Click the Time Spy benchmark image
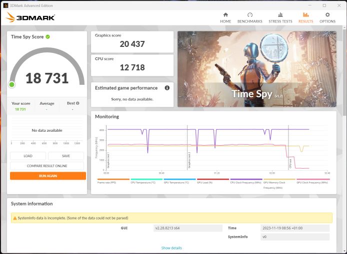This screenshot has height=254, width=347. 257,69
